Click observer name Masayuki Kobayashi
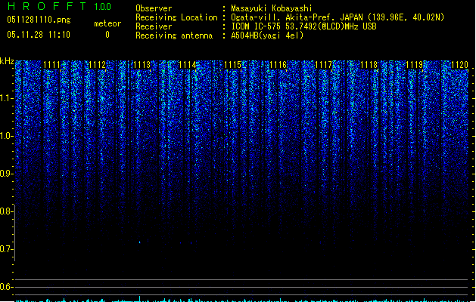The image size is (476, 302). tap(272, 8)
